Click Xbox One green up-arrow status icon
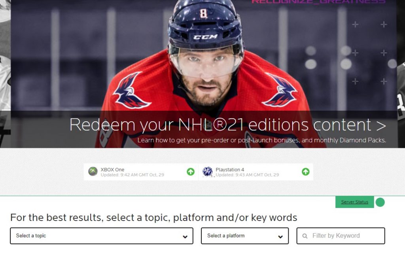 click(191, 172)
